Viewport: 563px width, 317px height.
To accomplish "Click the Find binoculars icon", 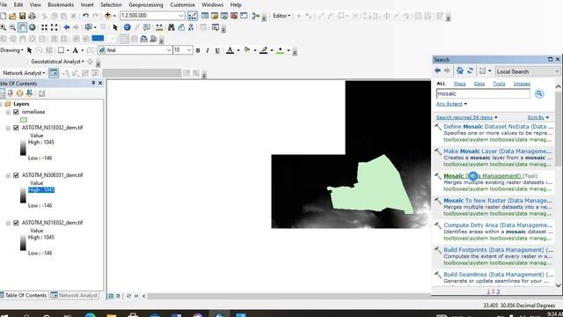I will coord(172,27).
